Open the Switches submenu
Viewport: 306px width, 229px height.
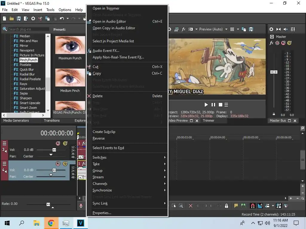(x=127, y=157)
